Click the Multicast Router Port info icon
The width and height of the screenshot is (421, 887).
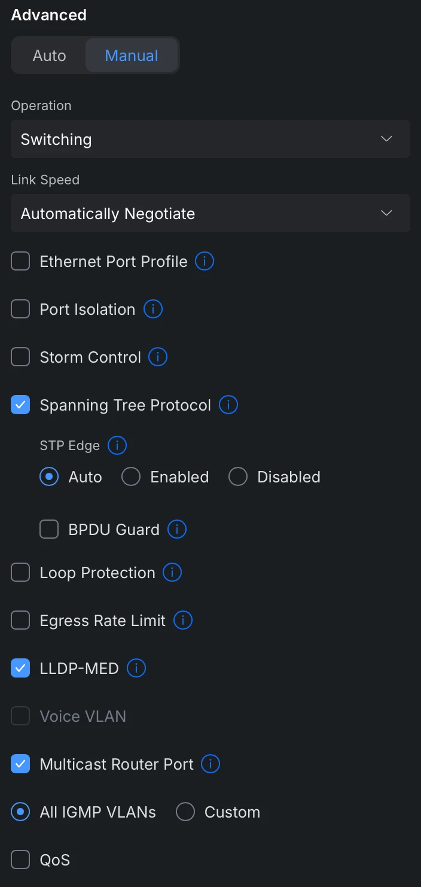[x=210, y=764]
